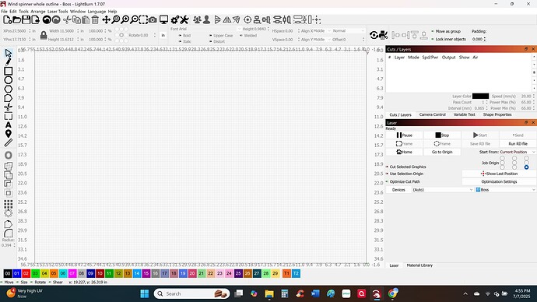This screenshot has width=537, height=302.
Task: Open the Normal text style dropdown
Action: [349, 31]
